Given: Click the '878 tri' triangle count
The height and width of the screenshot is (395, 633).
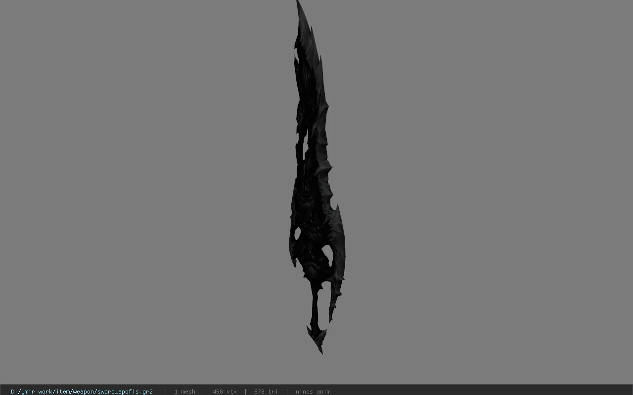Looking at the screenshot, I should [x=266, y=392].
